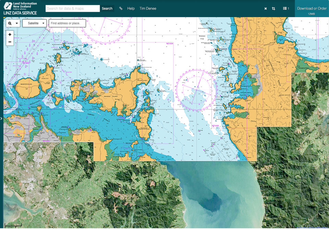Open the Help menu
Viewport: 329px width, 229px height.
click(x=131, y=8)
